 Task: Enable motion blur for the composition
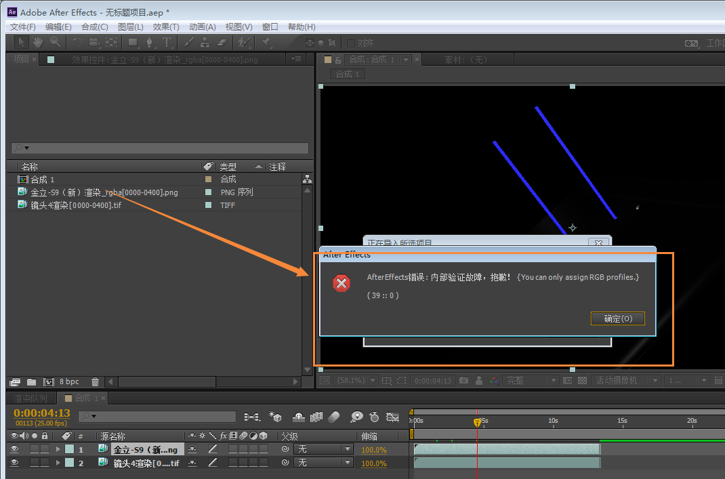[x=334, y=417]
